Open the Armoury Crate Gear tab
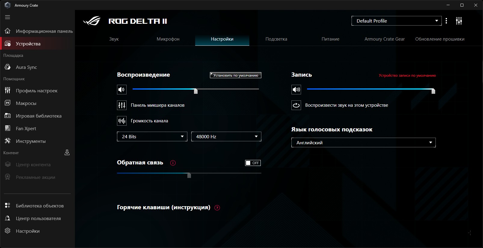 (385, 39)
